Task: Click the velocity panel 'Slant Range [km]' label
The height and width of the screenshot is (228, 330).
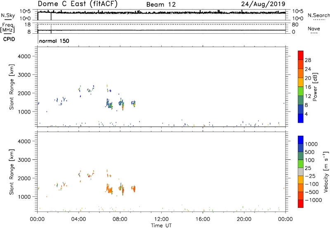Action: point(12,172)
